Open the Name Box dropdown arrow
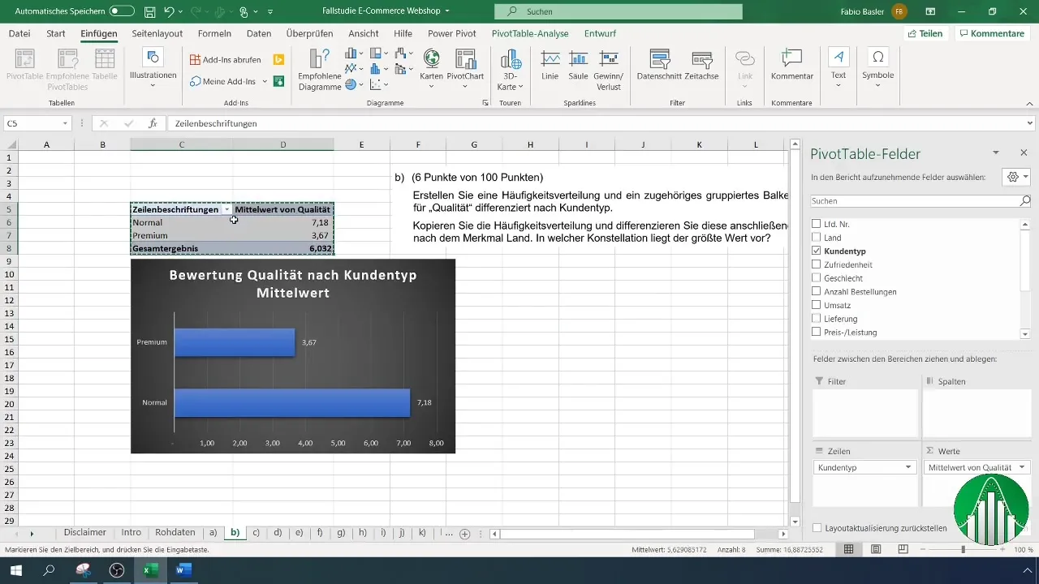Screen dimensions: 1039x584 66,123
